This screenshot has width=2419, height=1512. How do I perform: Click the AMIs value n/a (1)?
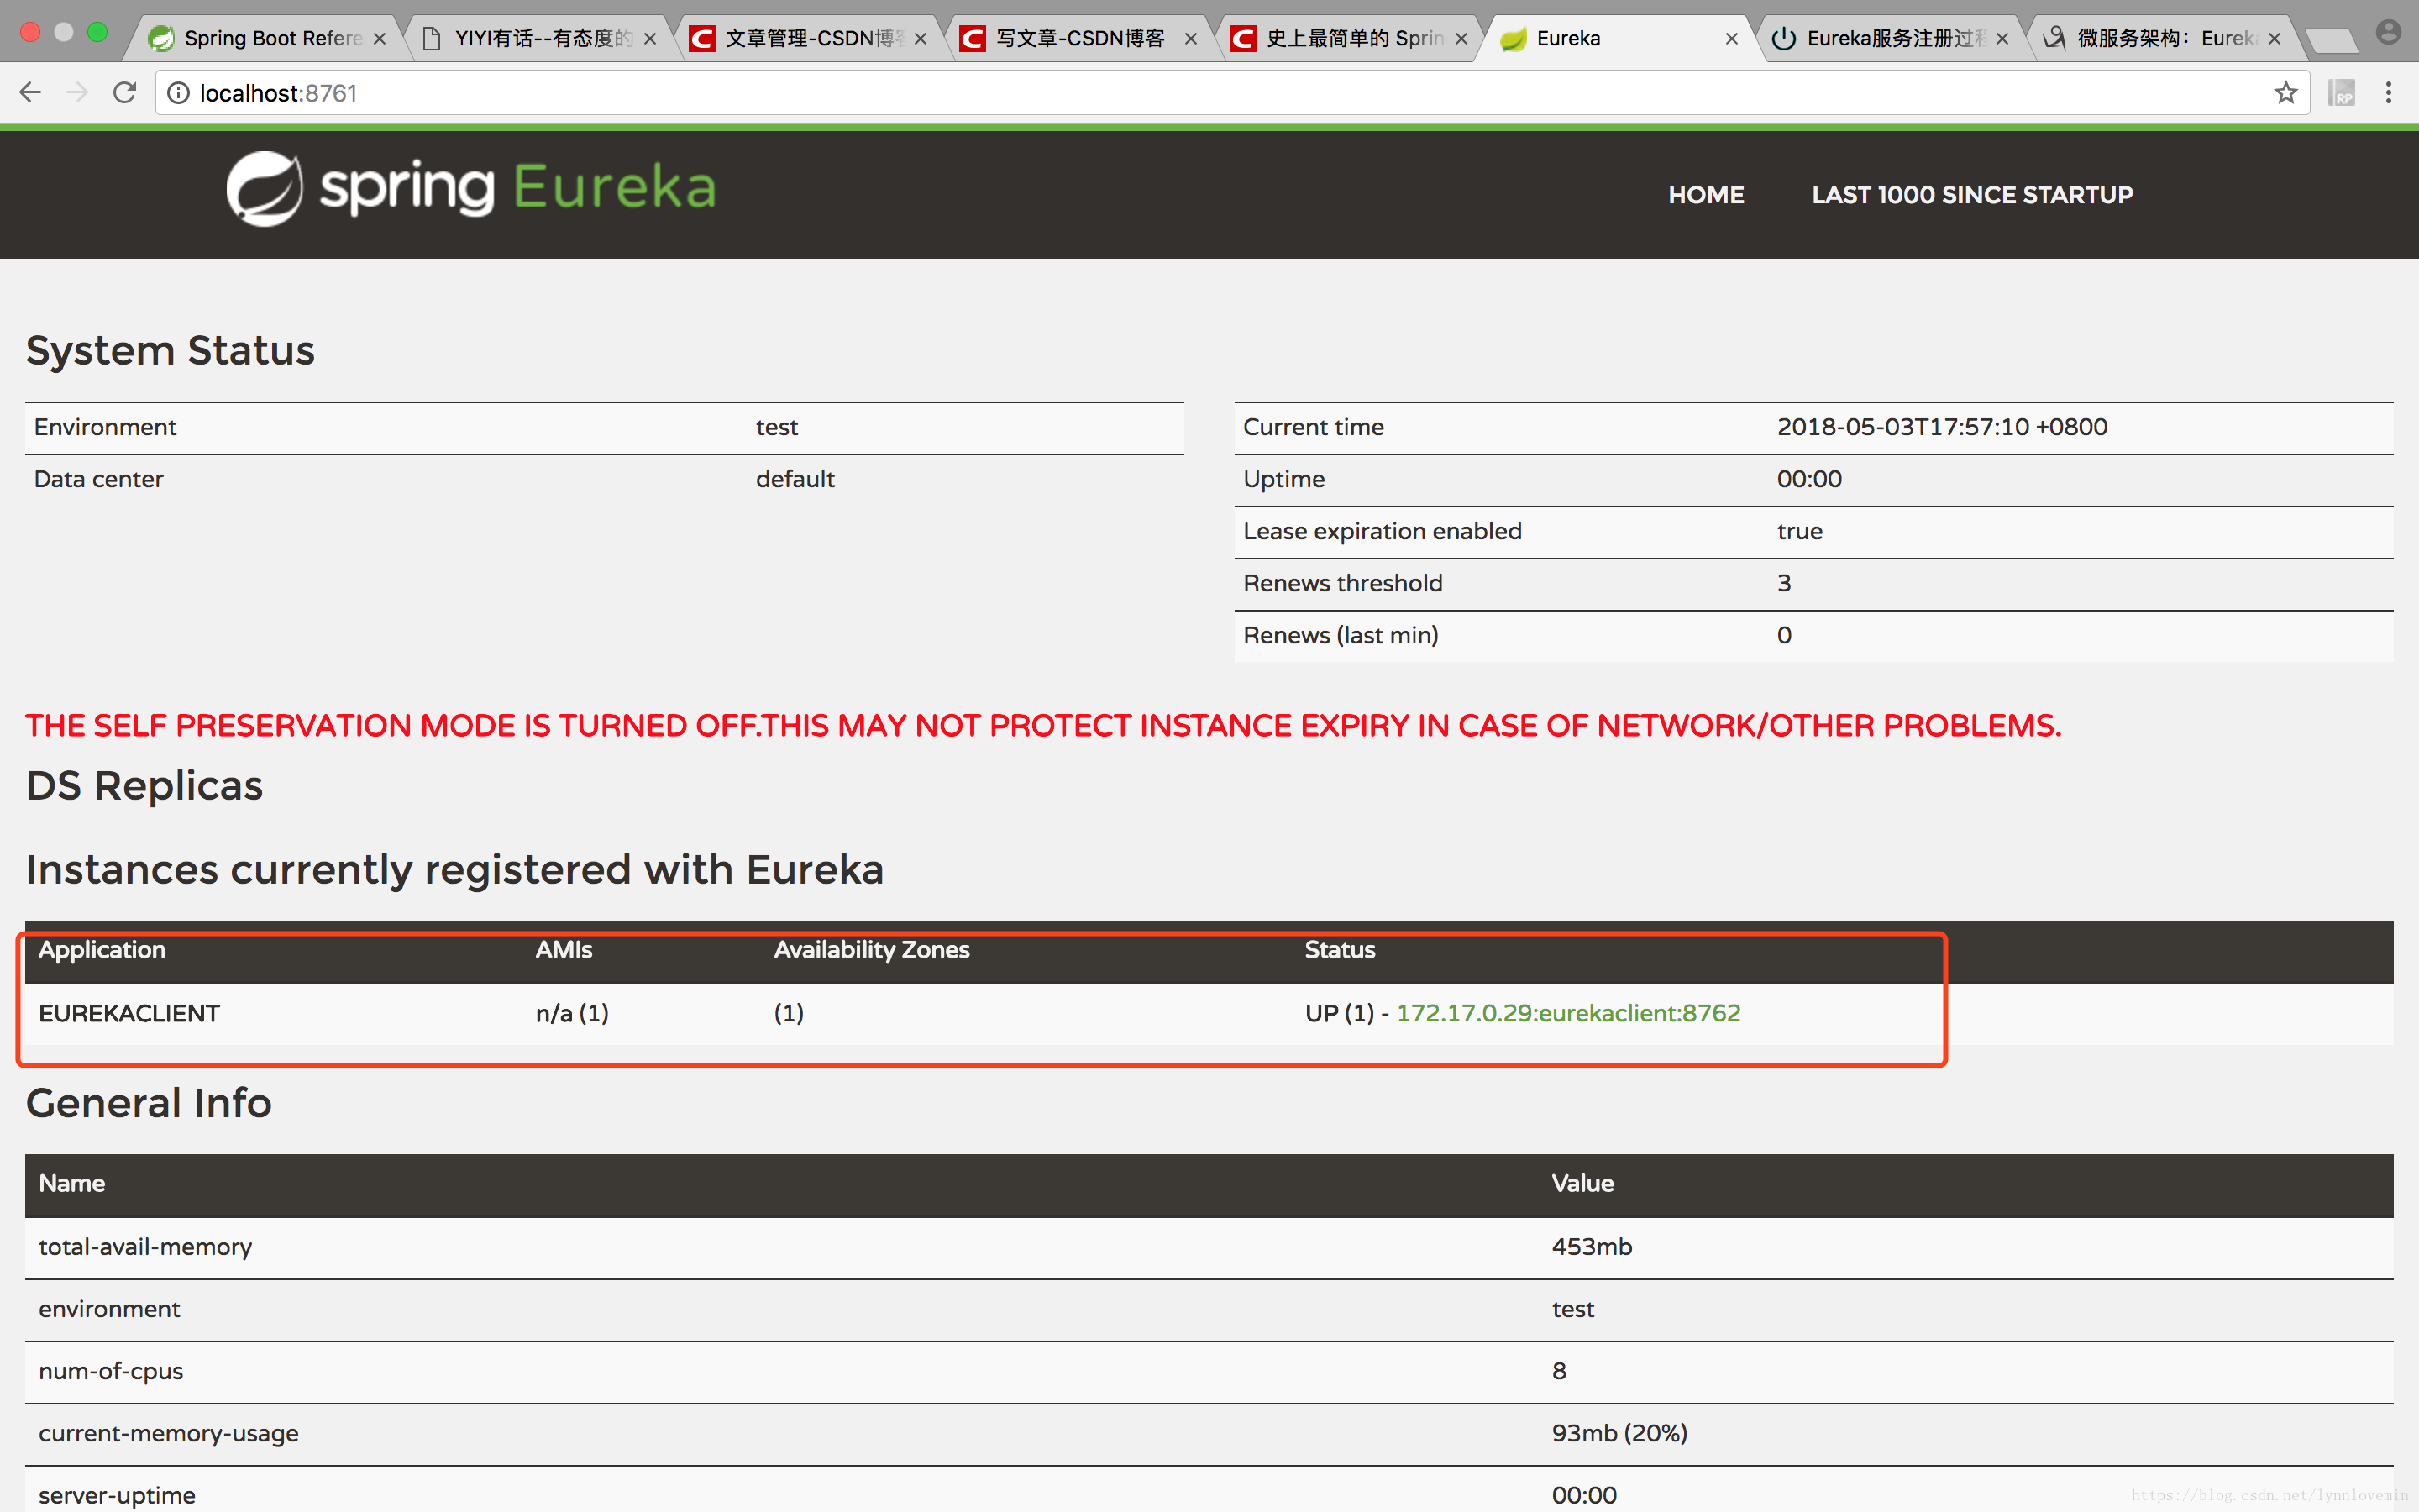[x=572, y=1013]
